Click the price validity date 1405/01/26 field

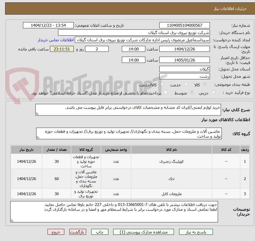pyautogui.click(x=184, y=60)
